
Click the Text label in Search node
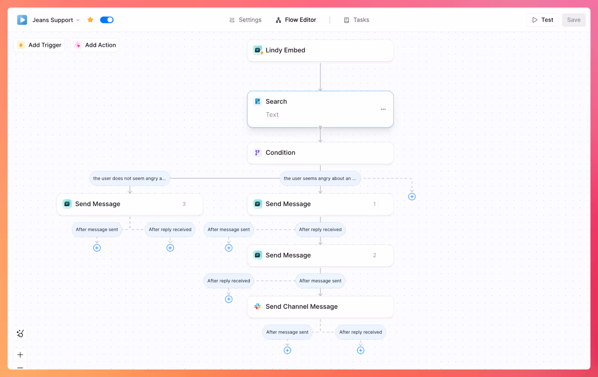pyautogui.click(x=272, y=115)
